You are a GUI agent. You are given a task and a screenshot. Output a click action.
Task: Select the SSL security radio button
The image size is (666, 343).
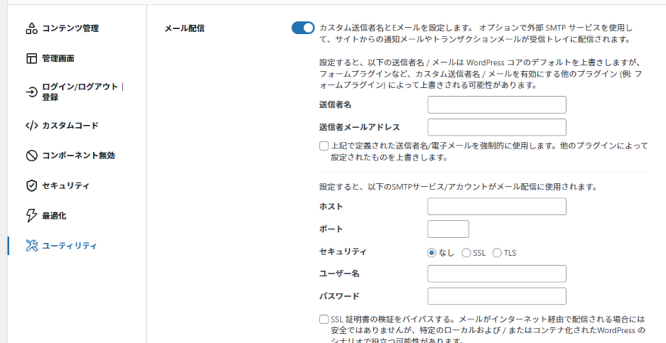coord(466,253)
